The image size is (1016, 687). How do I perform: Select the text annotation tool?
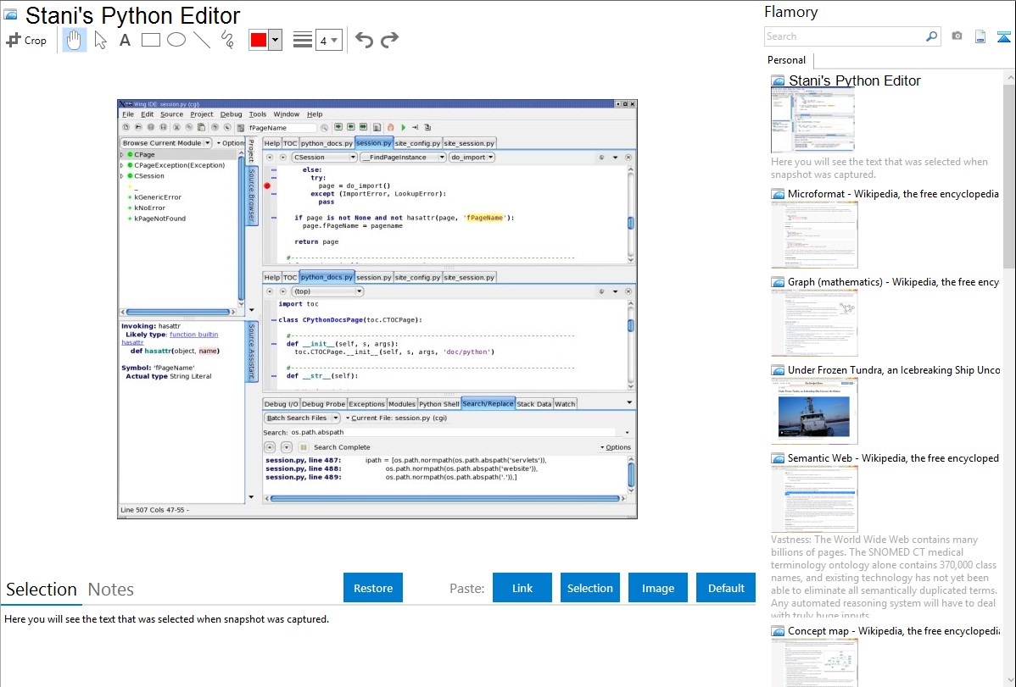(125, 40)
